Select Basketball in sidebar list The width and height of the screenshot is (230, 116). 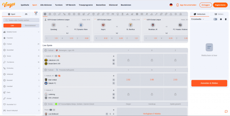click(21, 50)
